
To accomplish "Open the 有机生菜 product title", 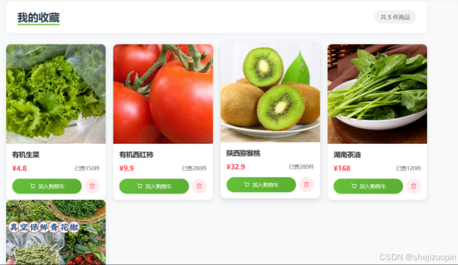I will click(25, 155).
